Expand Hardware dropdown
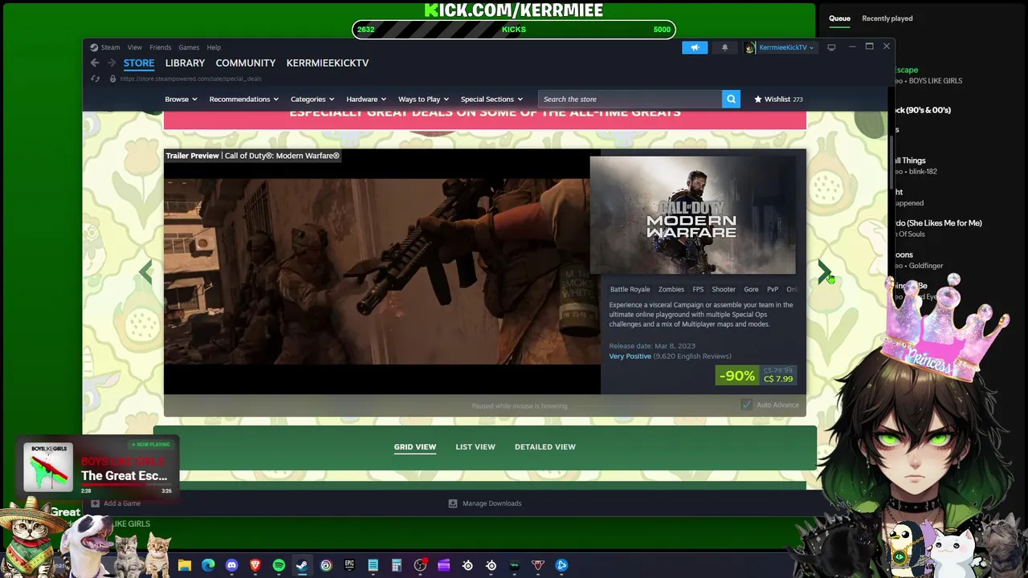This screenshot has width=1028, height=578. [x=366, y=99]
